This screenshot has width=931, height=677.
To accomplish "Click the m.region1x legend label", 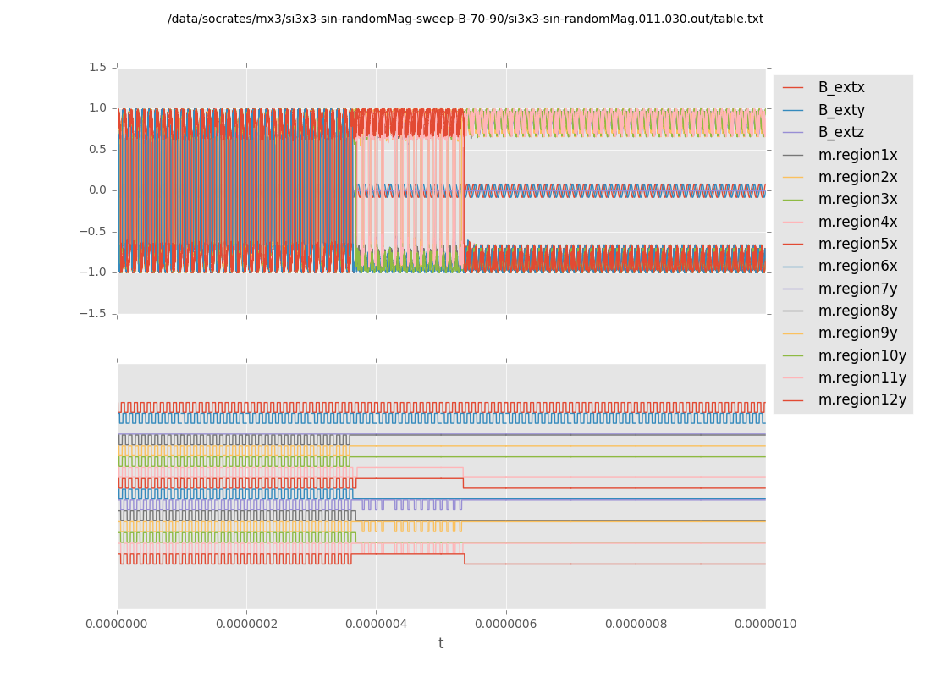I will coord(857,155).
